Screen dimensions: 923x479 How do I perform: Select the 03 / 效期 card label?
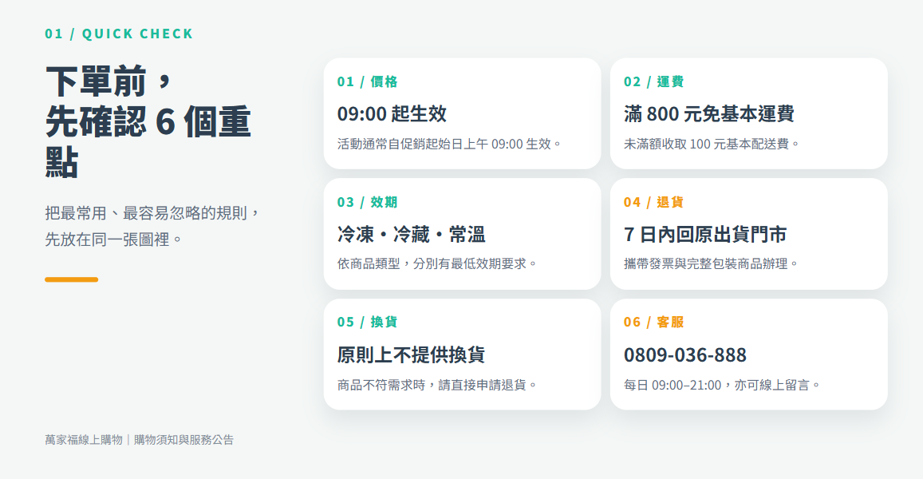tap(367, 202)
